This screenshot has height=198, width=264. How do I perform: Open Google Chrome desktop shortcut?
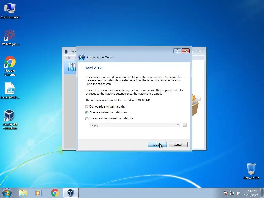coord(10,66)
